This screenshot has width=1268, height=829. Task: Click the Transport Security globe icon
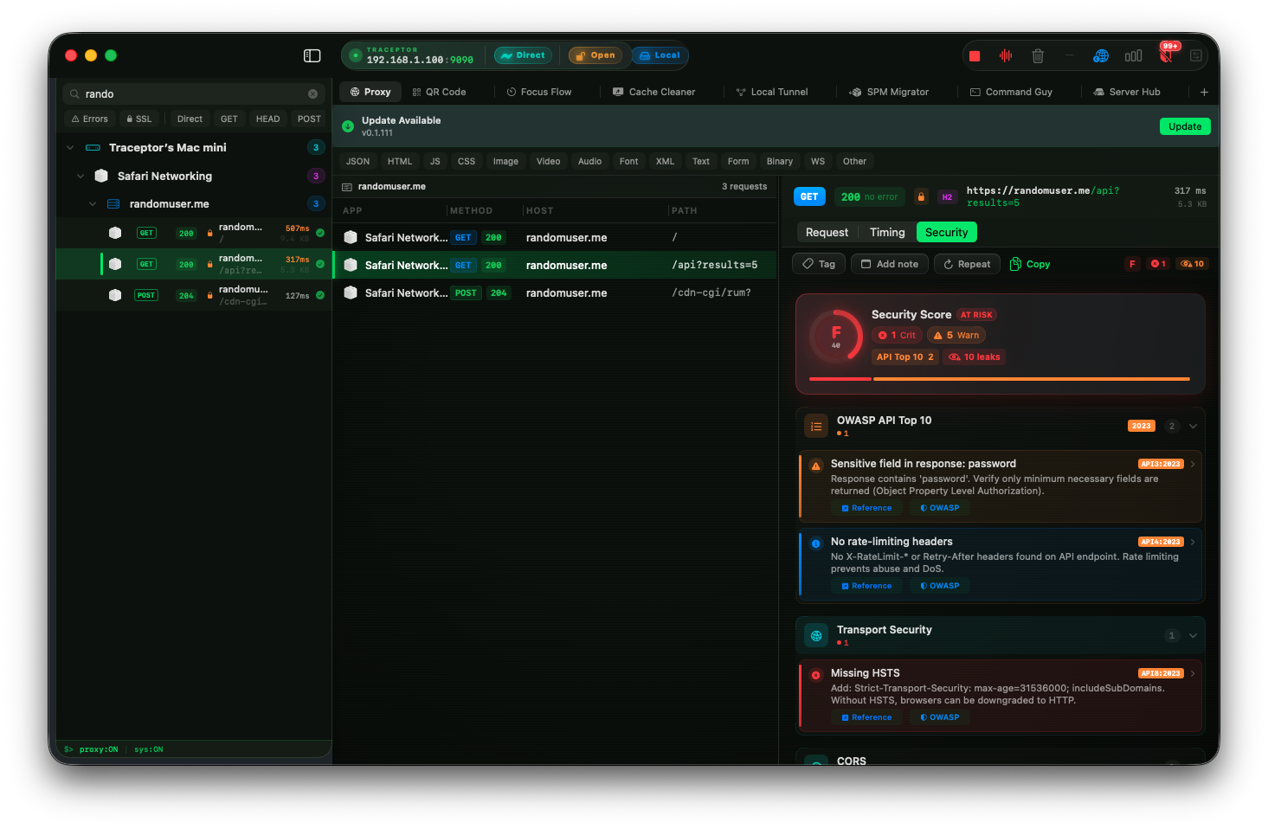point(816,635)
